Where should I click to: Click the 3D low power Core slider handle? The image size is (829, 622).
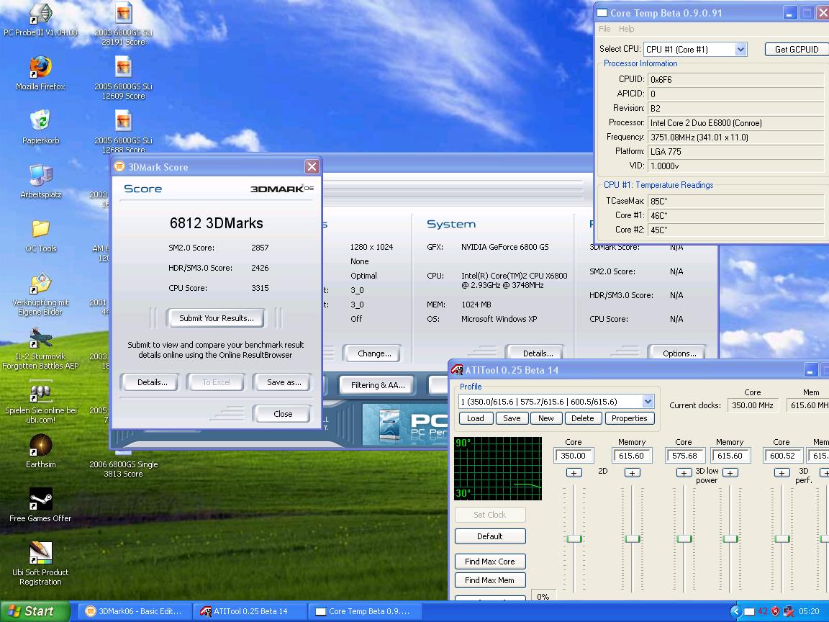click(x=684, y=538)
